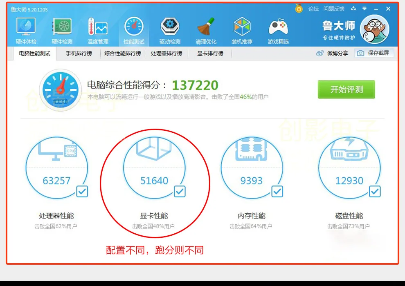Open 硬件检测 hardware detection
The width and height of the screenshot is (405, 286).
pyautogui.click(x=62, y=31)
